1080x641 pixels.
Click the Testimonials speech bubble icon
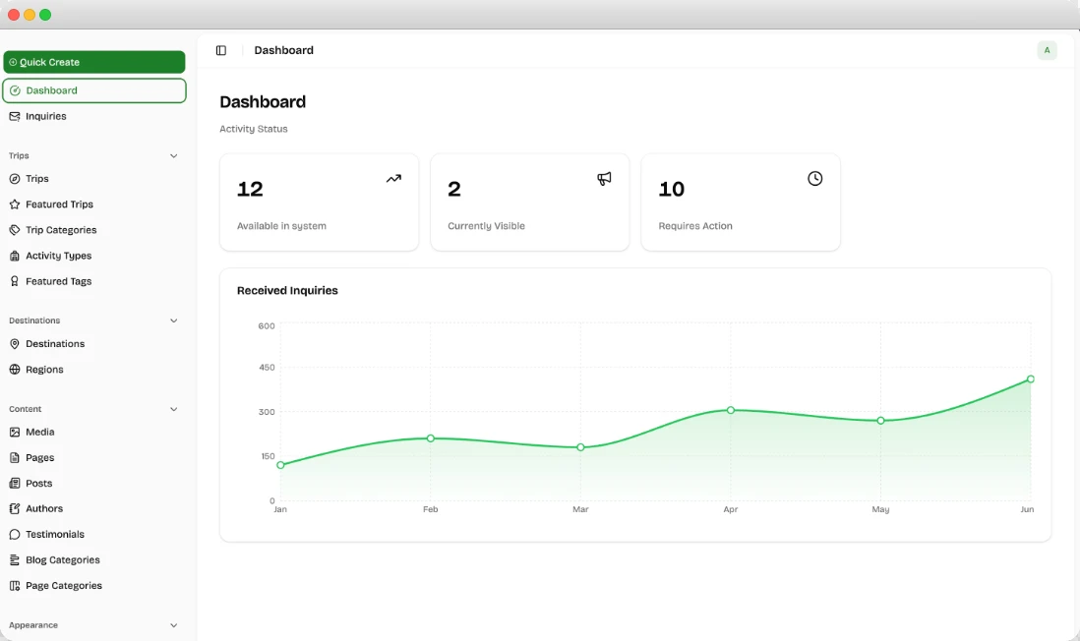point(15,534)
